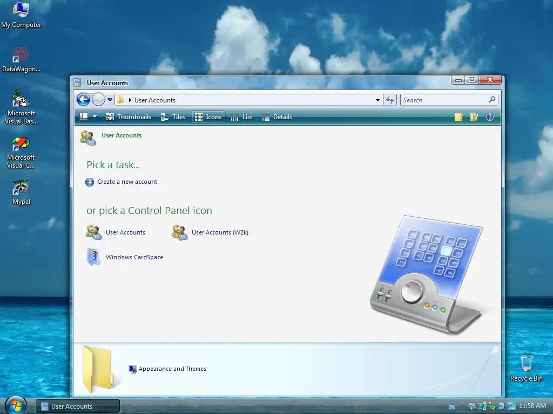This screenshot has height=414, width=553.
Task: Go back with the blue Back arrow
Action: [83, 100]
